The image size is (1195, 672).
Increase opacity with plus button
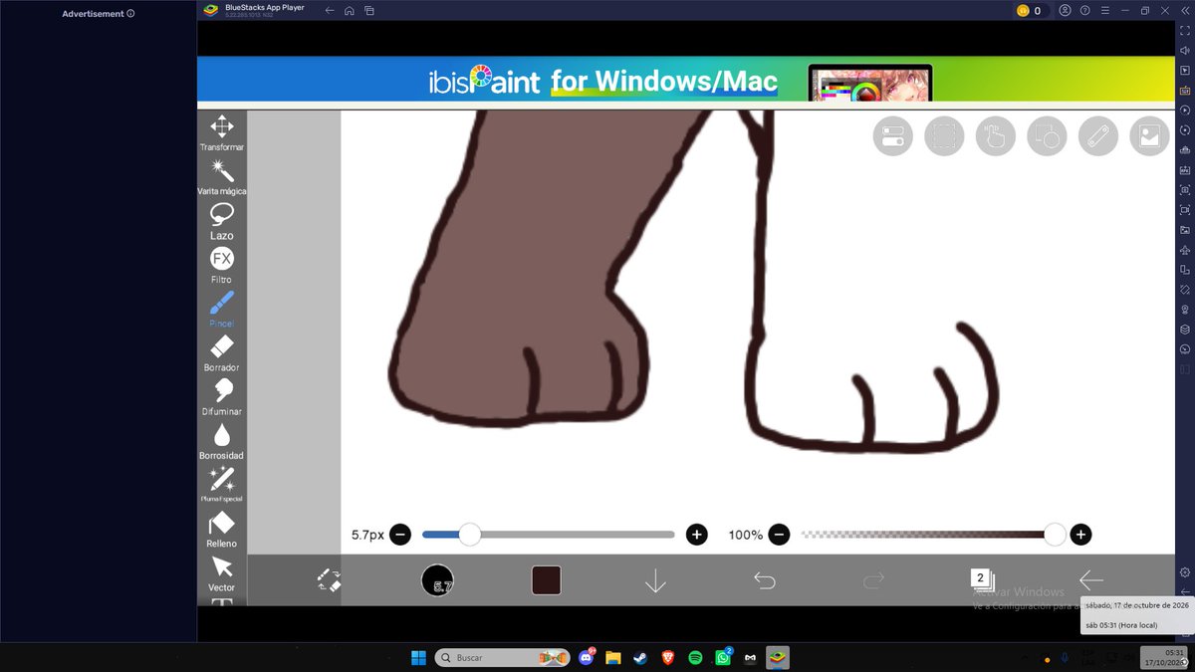(x=1080, y=535)
